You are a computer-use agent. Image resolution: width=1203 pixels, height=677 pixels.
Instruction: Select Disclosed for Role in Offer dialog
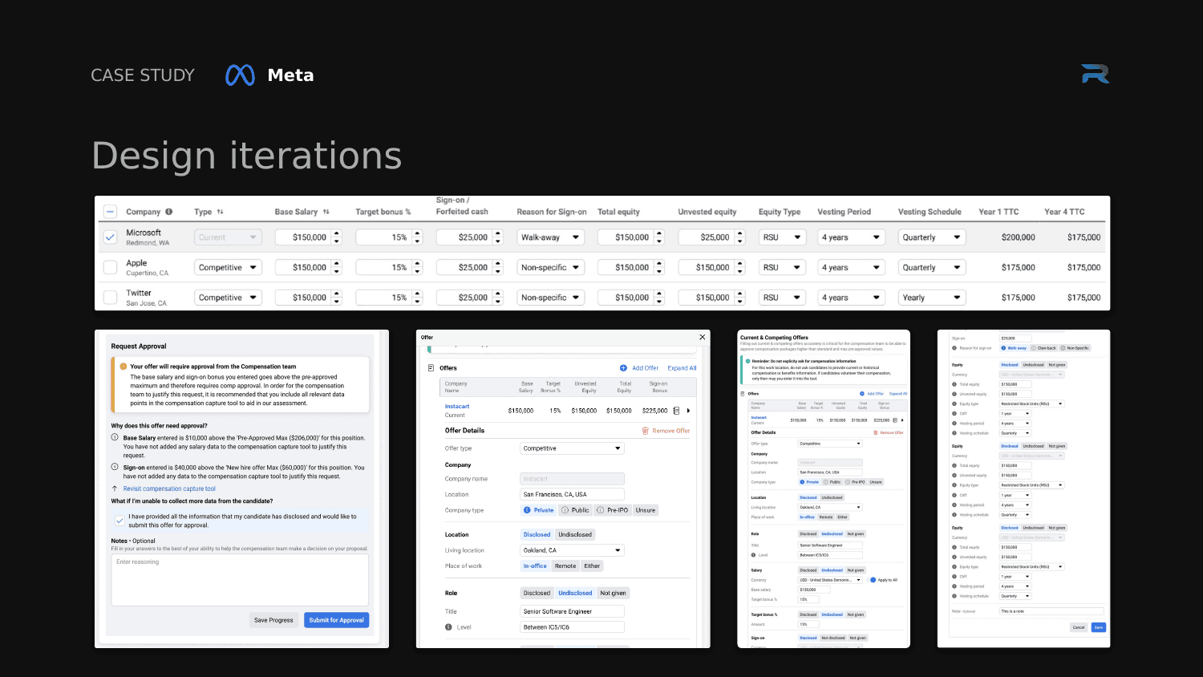pyautogui.click(x=537, y=594)
